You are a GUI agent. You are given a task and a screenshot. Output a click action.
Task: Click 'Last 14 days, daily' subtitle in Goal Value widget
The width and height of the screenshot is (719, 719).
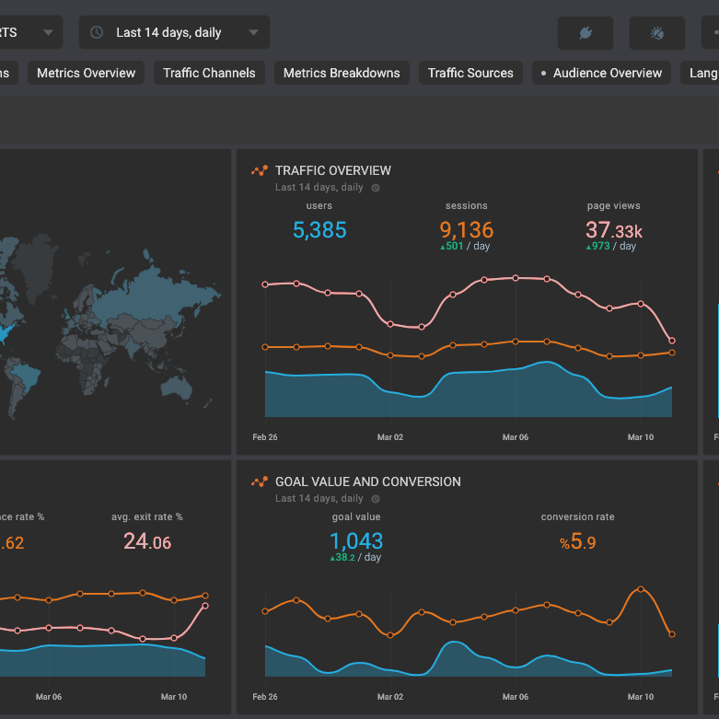(x=319, y=498)
